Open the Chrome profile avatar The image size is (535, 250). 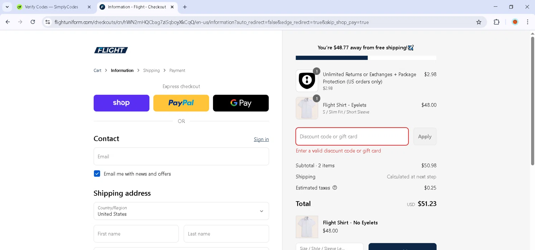[515, 22]
